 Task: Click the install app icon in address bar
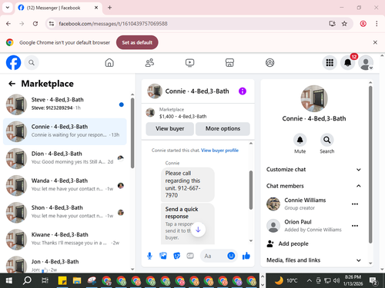coord(332,24)
